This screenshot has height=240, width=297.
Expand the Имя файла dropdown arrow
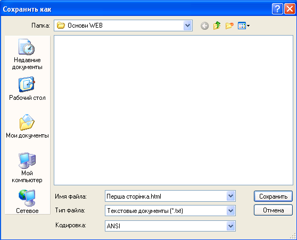pos(230,196)
